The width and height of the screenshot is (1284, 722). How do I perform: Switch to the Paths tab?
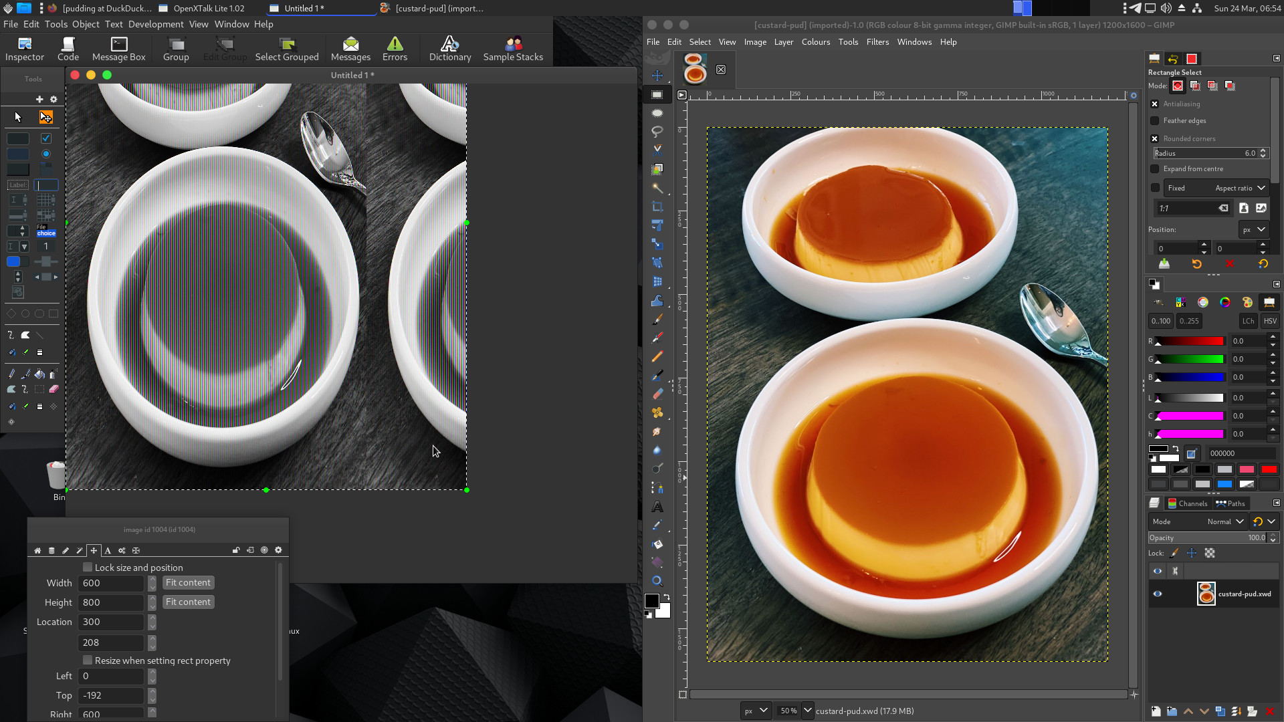pos(1230,503)
